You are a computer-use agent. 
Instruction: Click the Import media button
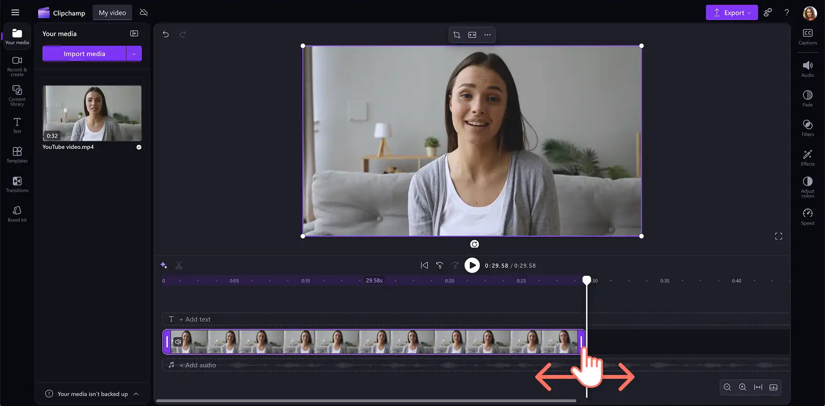point(85,53)
